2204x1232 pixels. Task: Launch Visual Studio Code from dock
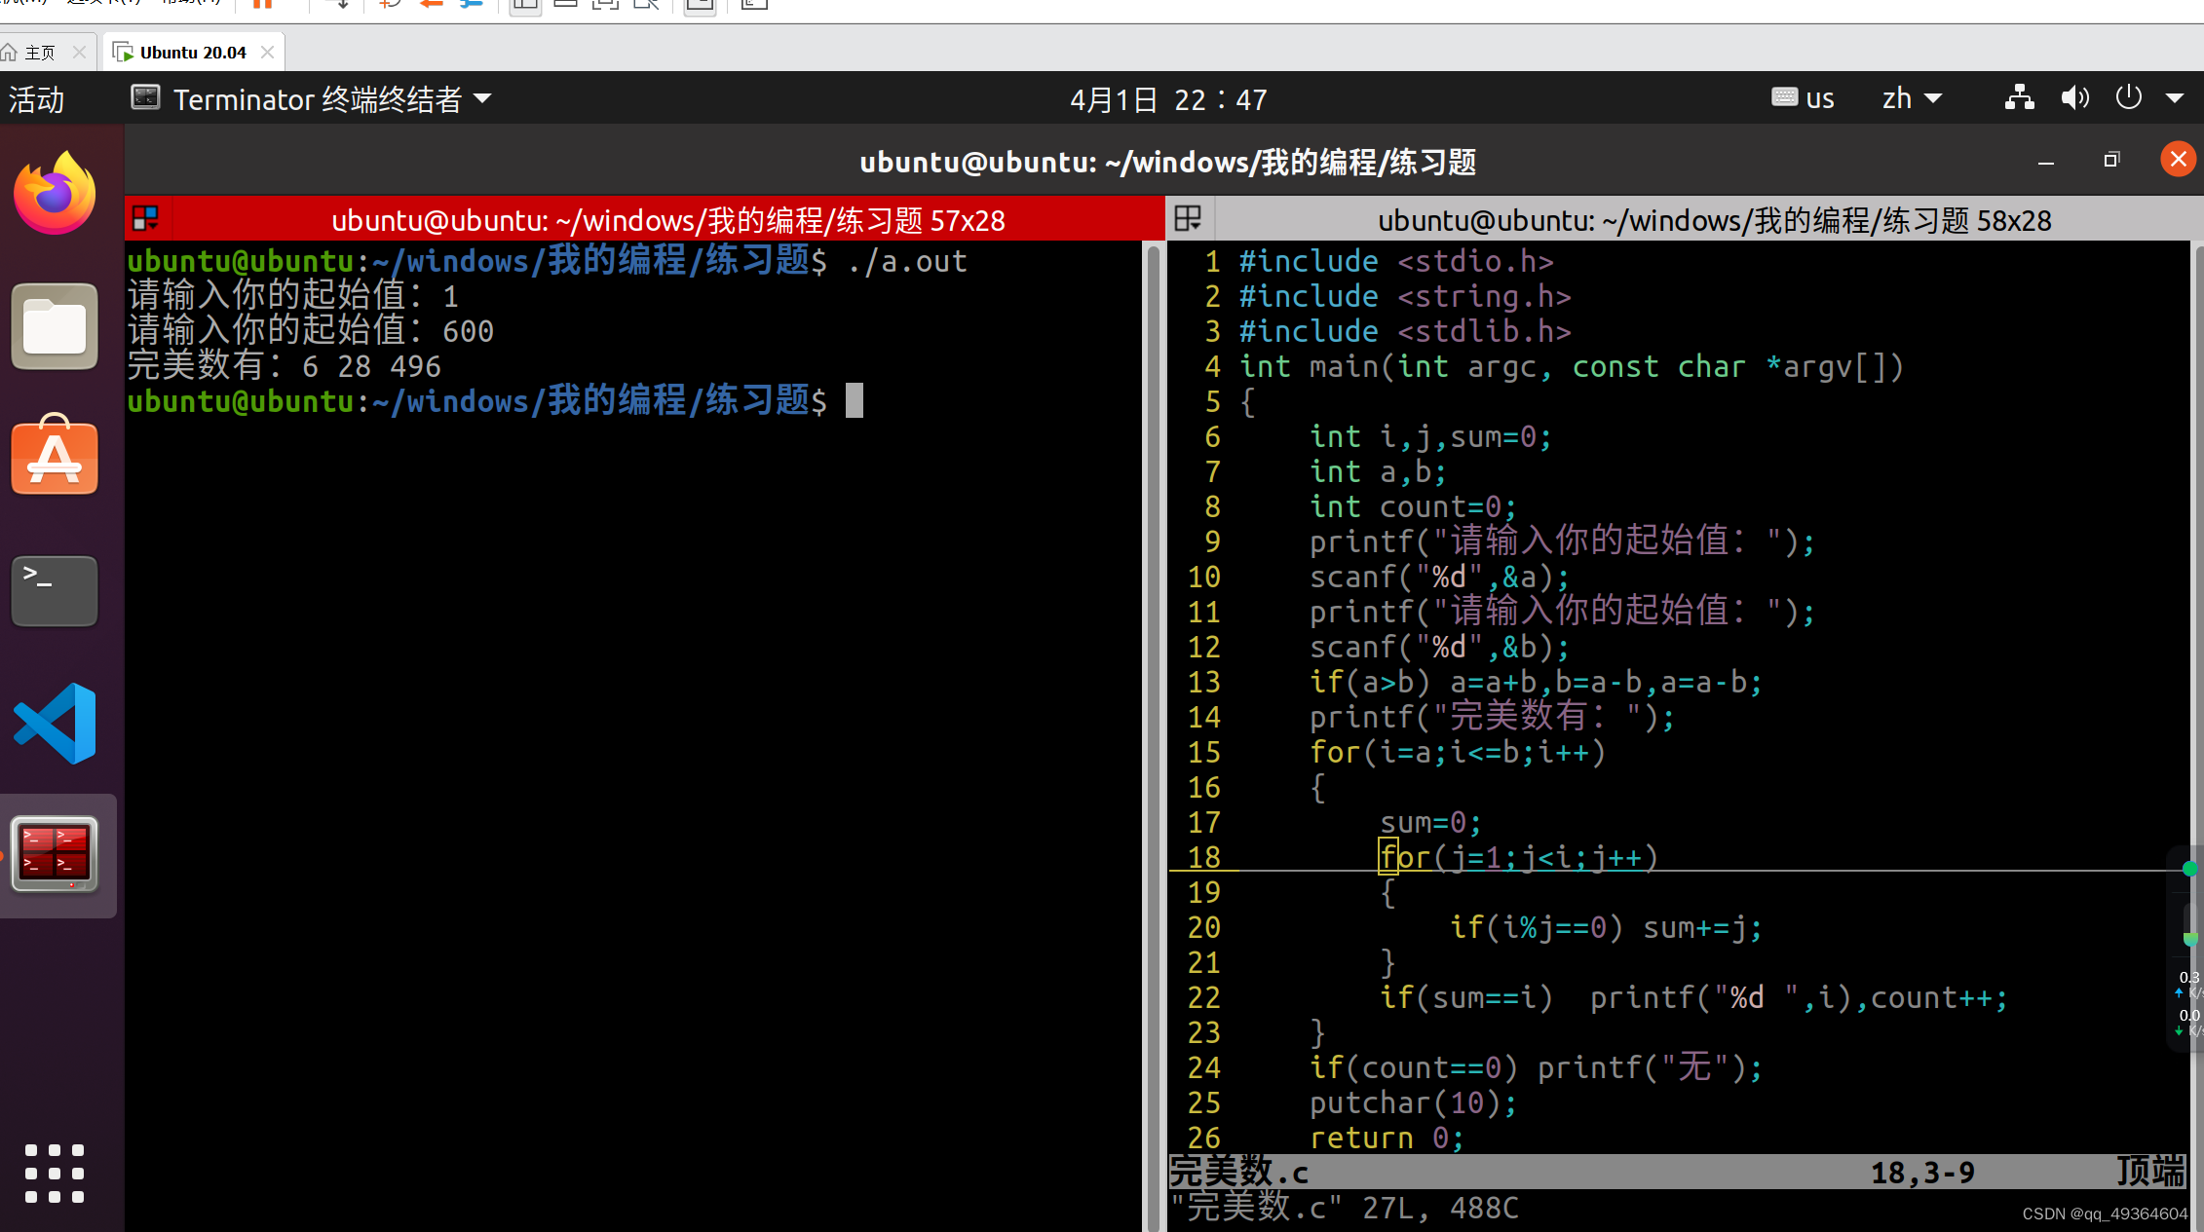[x=55, y=723]
